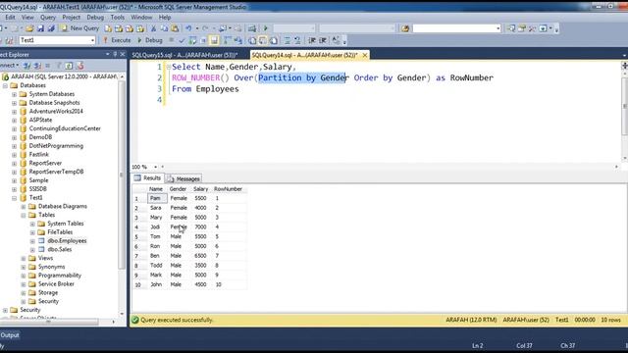The image size is (628, 353).
Task: Click red Activity icon in Object Explorer
Action: click(x=80, y=66)
